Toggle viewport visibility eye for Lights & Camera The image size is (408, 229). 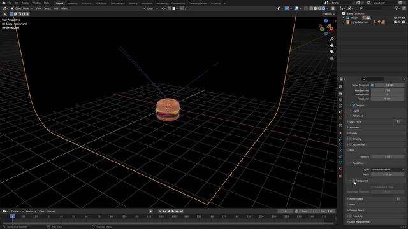click(400, 22)
